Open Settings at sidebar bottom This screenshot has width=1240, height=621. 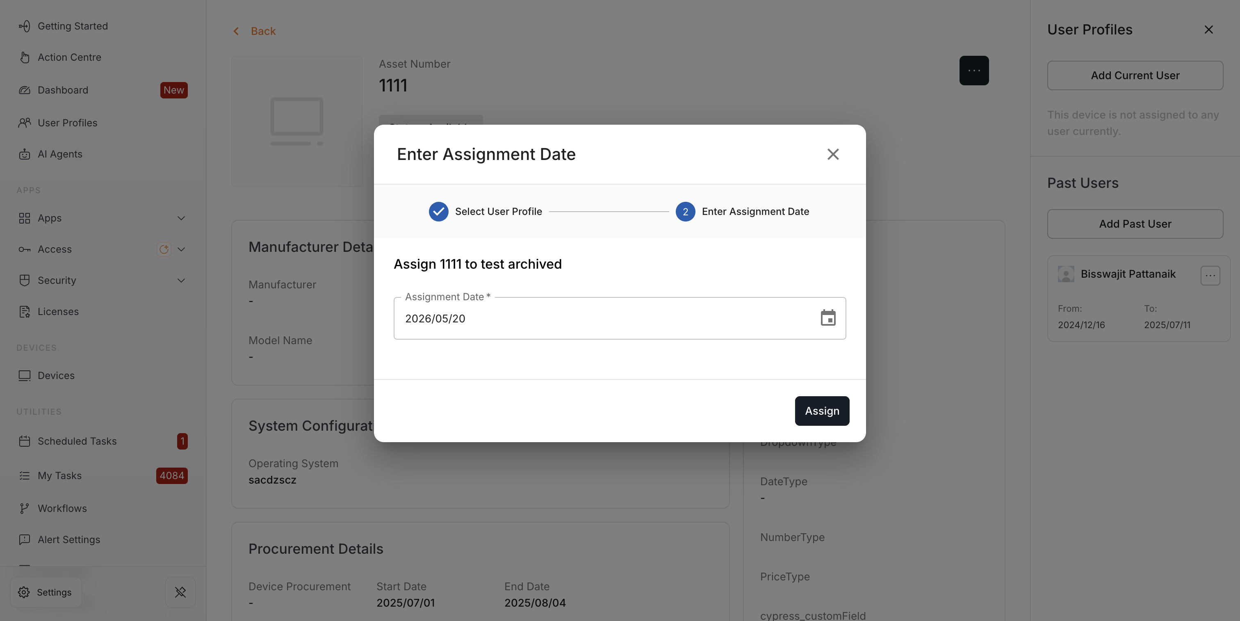click(46, 592)
